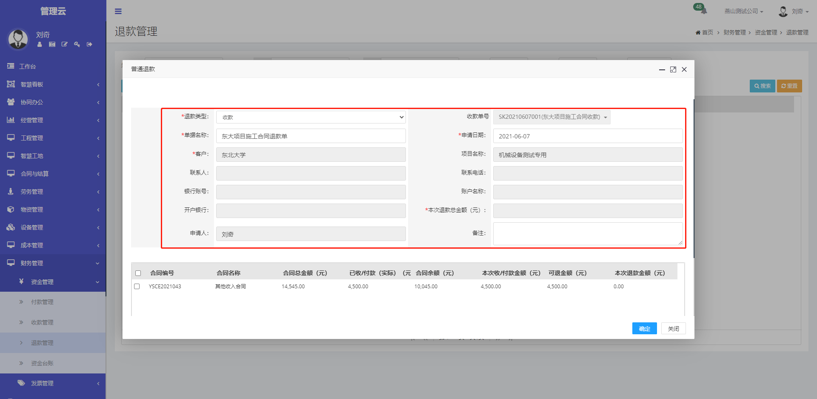
Task: Check the select-all checkbox in table header
Action: tap(138, 273)
